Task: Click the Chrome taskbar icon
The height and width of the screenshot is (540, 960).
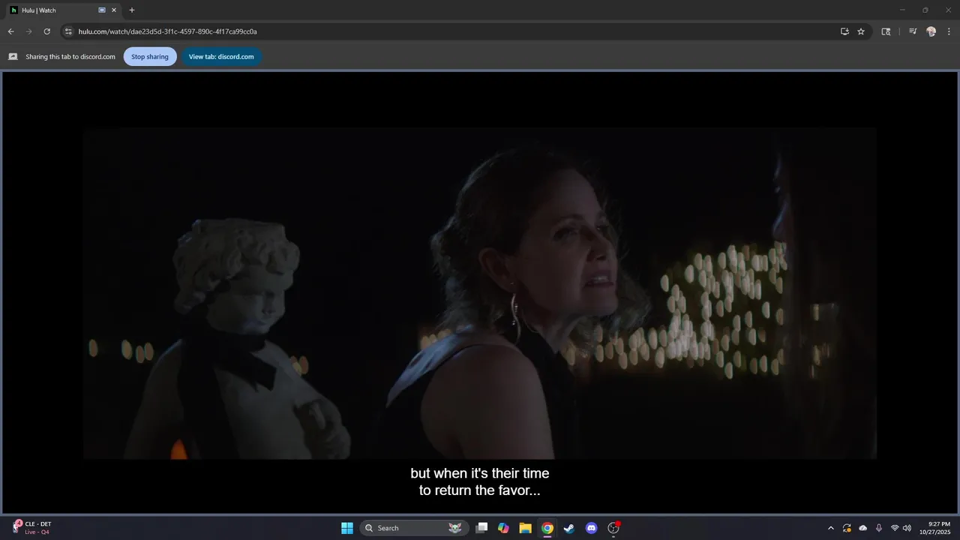Action: pyautogui.click(x=547, y=528)
